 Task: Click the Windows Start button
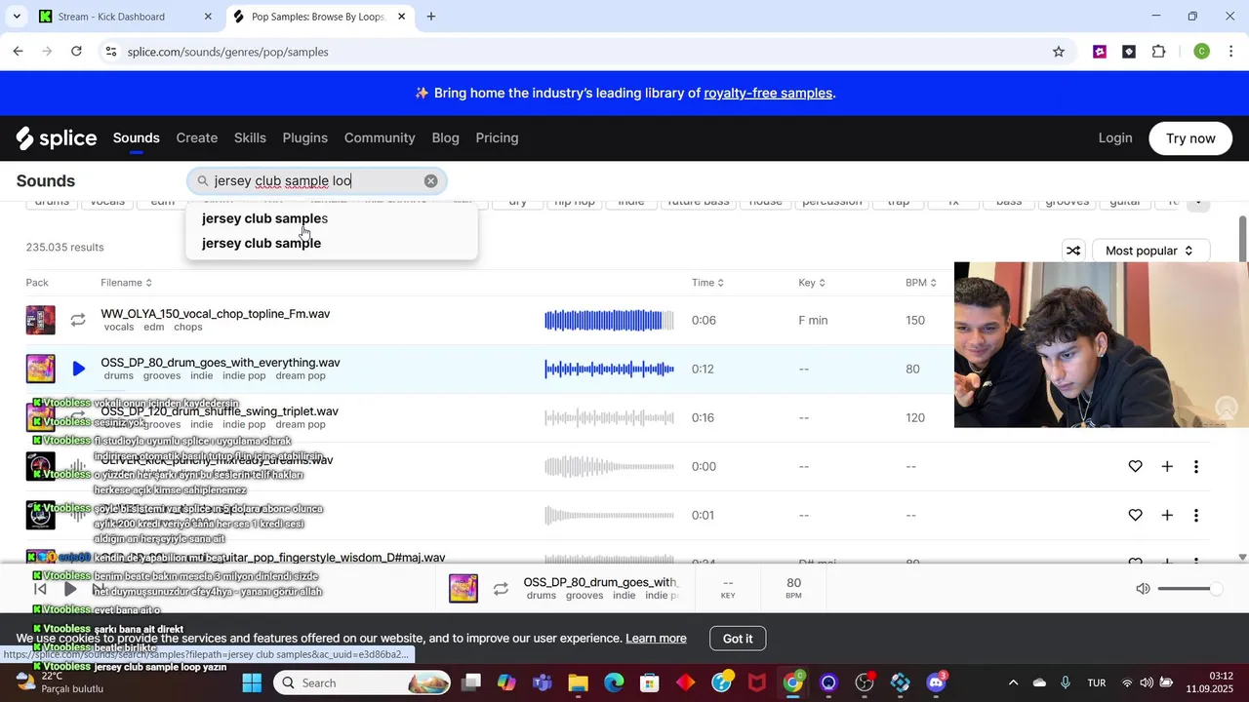point(252,682)
